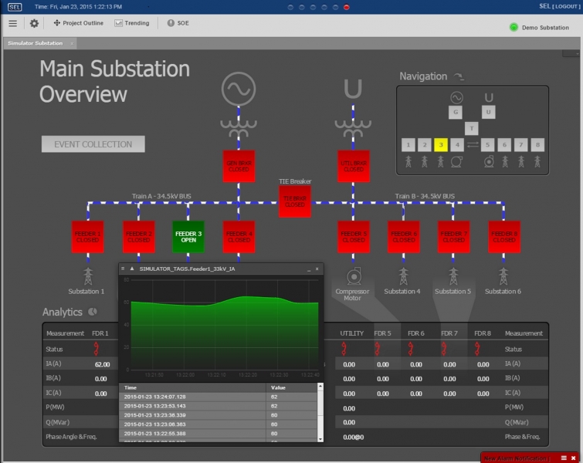Image resolution: width=583 pixels, height=463 pixels.
Task: Open the Trending menu item
Action: (x=132, y=23)
